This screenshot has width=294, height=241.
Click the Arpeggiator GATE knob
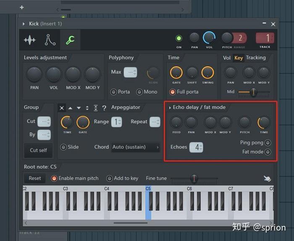click(83, 122)
